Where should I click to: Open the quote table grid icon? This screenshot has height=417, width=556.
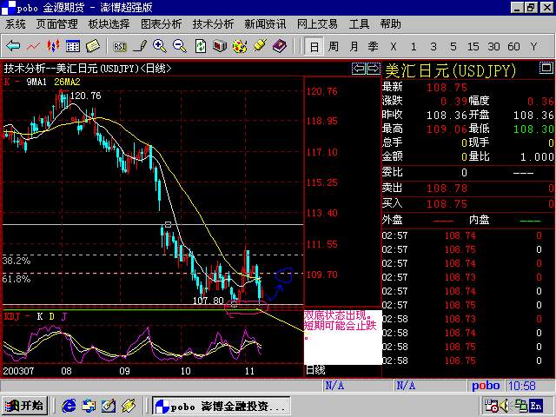point(73,46)
